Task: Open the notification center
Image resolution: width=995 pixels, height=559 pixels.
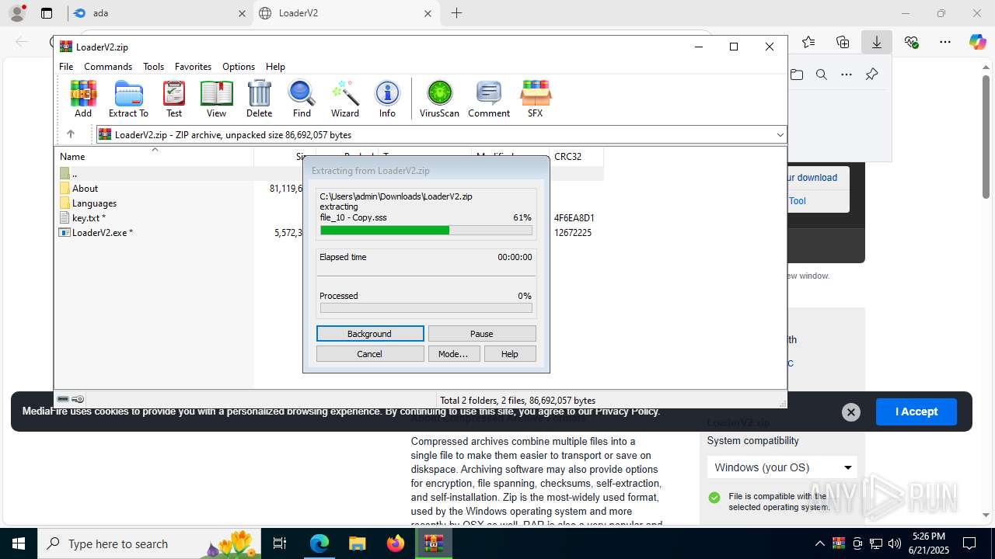Action: point(969,543)
